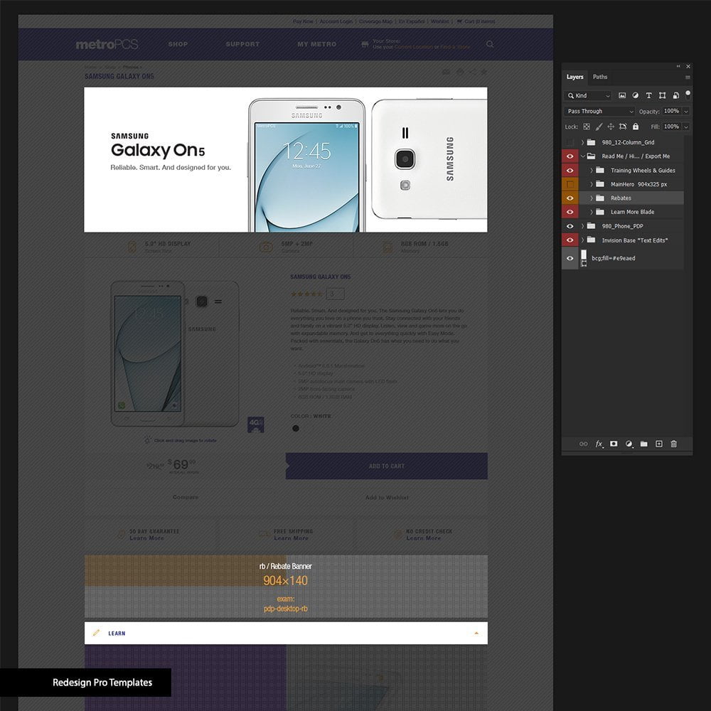The width and height of the screenshot is (711, 711).
Task: Switch to the Paths tab
Action: pos(600,77)
